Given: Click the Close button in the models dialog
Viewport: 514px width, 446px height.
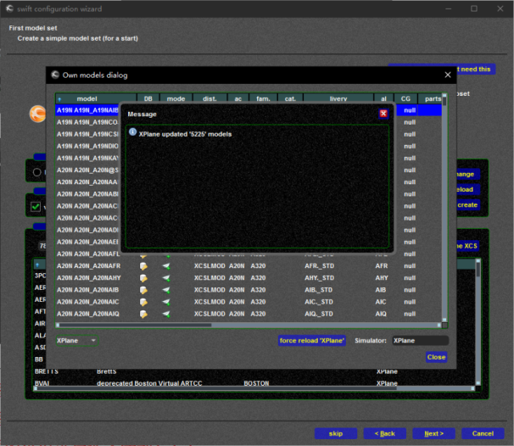Looking at the screenshot, I should coord(436,357).
